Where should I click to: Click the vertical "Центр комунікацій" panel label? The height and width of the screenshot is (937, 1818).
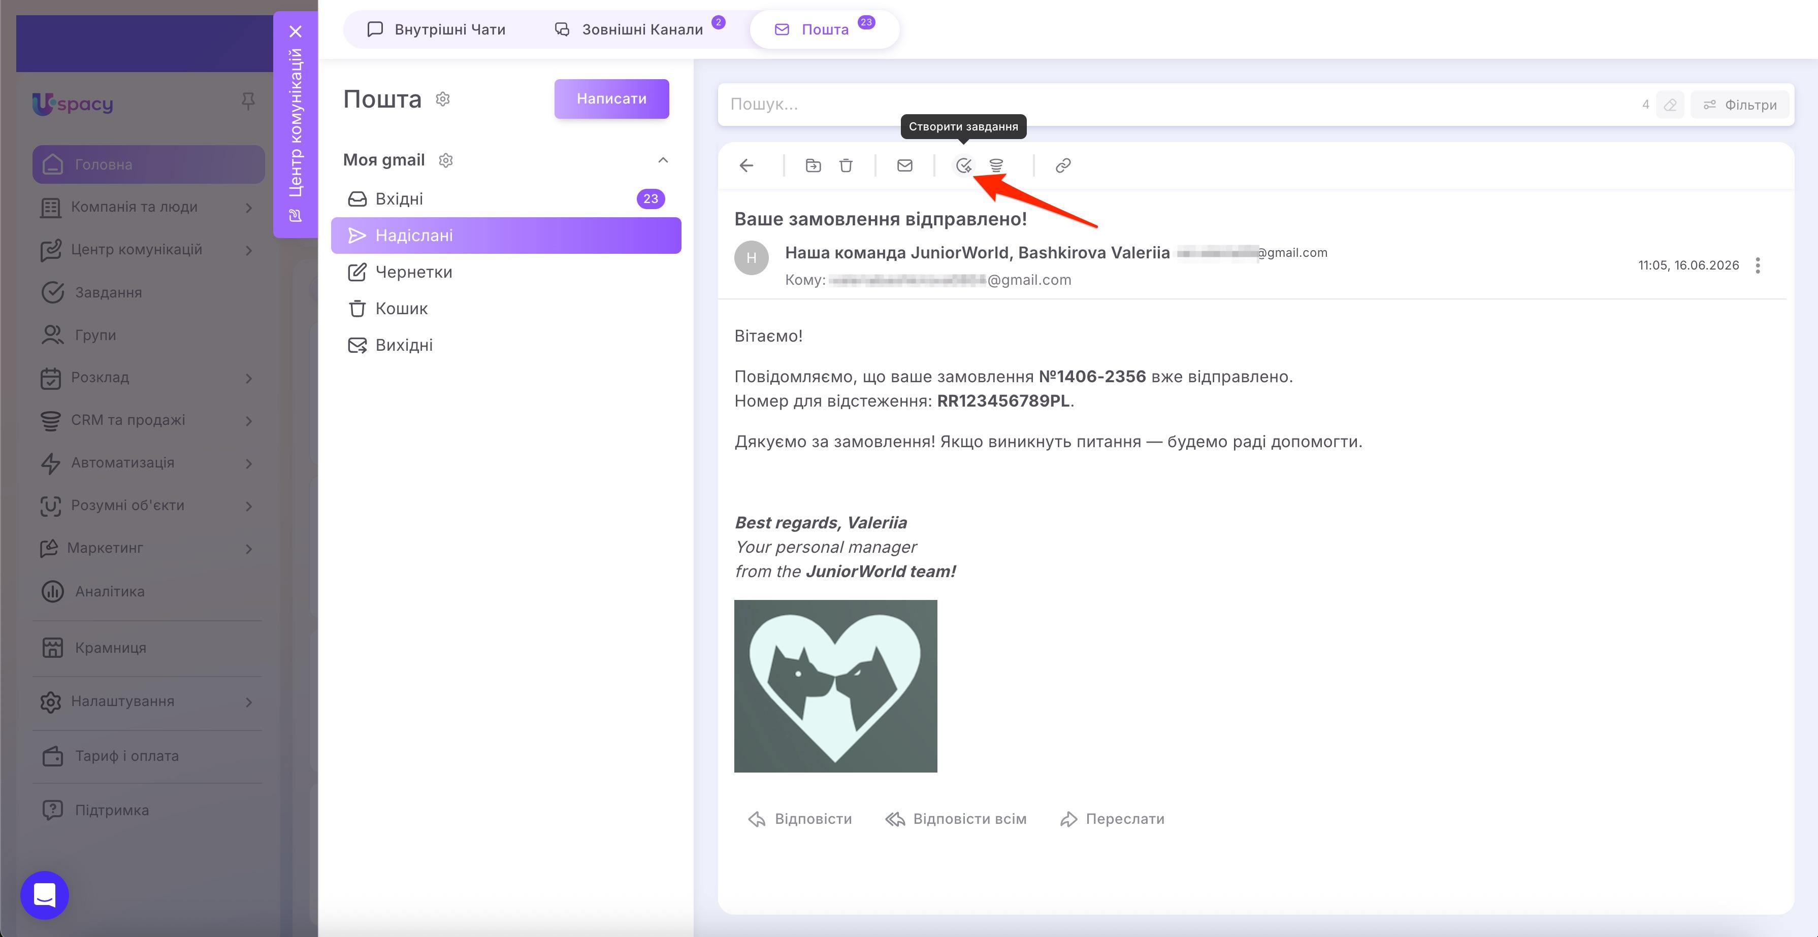(x=295, y=123)
